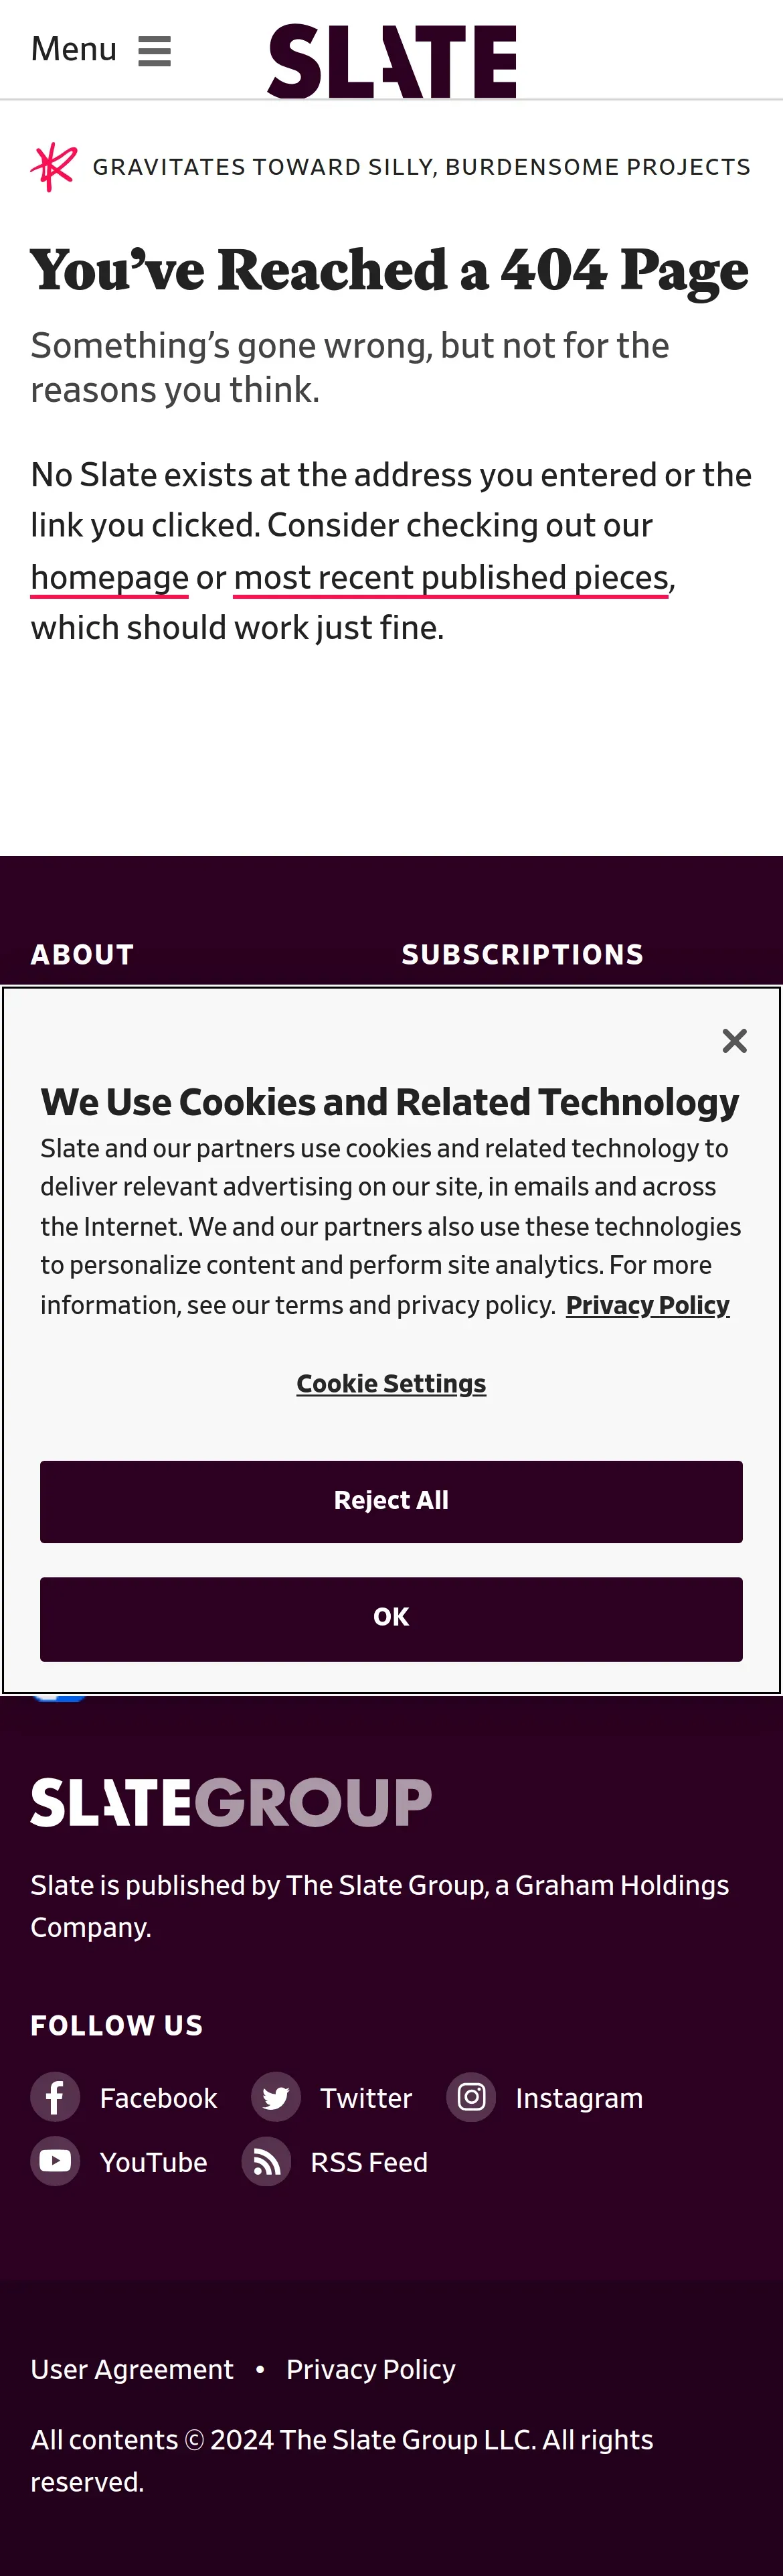
Task: Open Cookie Settings
Action: (x=391, y=1383)
